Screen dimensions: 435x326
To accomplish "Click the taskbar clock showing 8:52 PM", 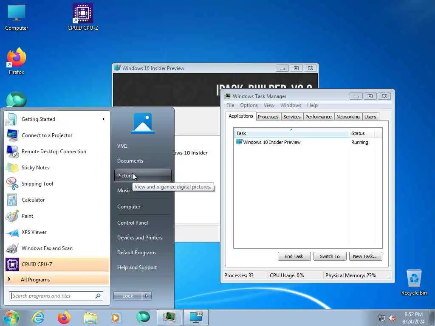I will click(413, 318).
